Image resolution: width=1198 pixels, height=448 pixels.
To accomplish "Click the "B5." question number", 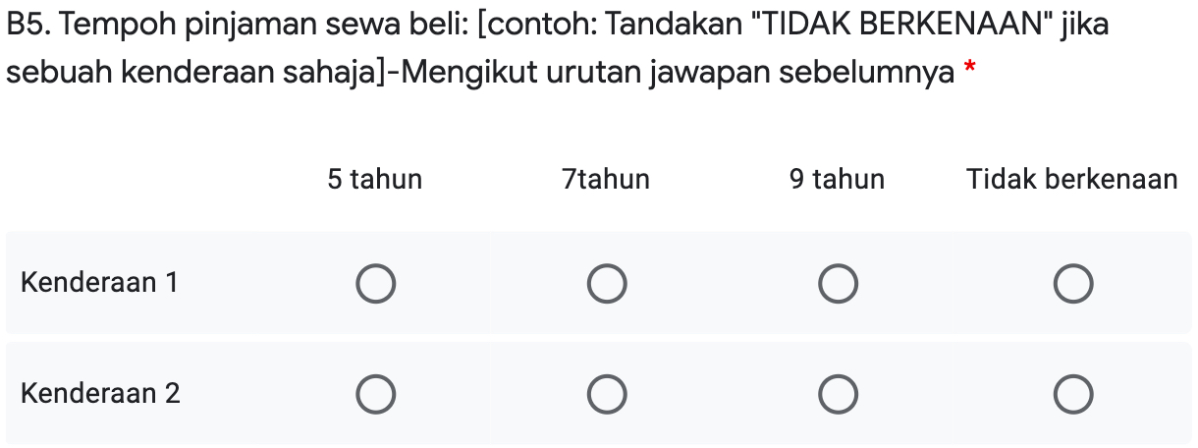I will [x=27, y=25].
